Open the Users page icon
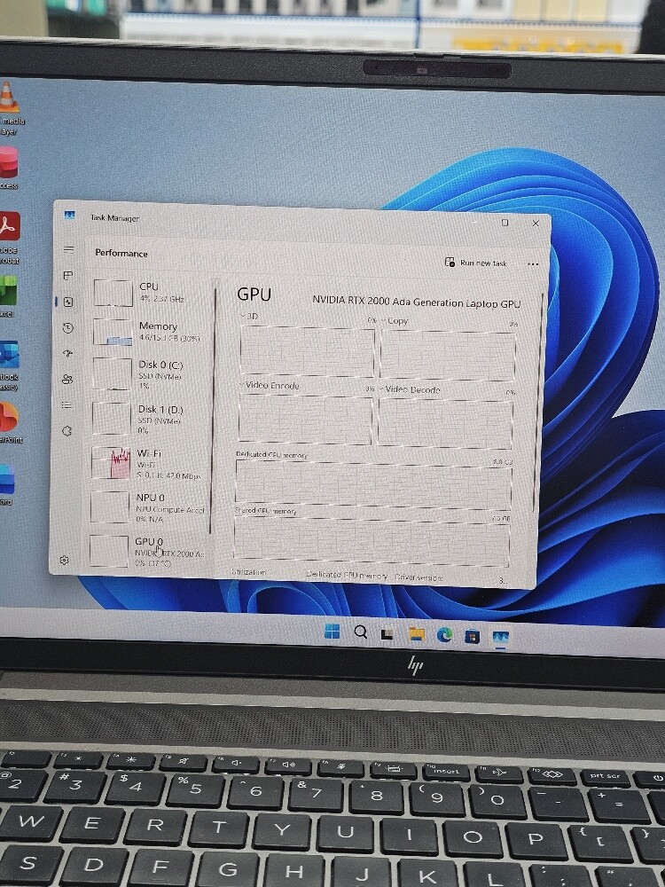665x887 pixels. coord(68,380)
